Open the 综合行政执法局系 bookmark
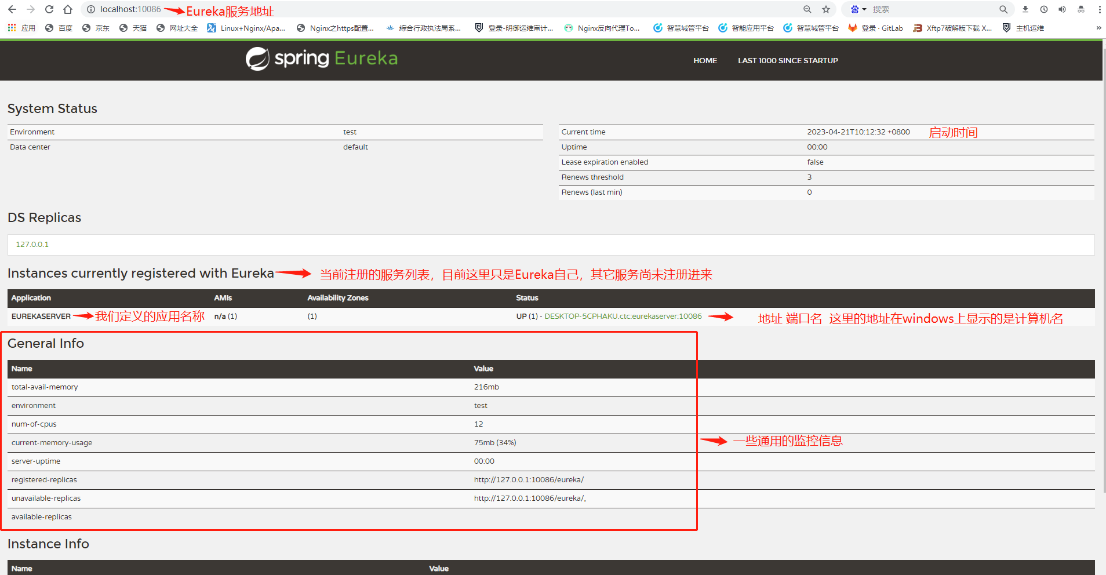Image resolution: width=1106 pixels, height=575 pixels. pos(423,28)
